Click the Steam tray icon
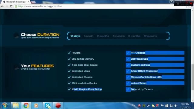The image size is (194, 109). tap(148, 106)
